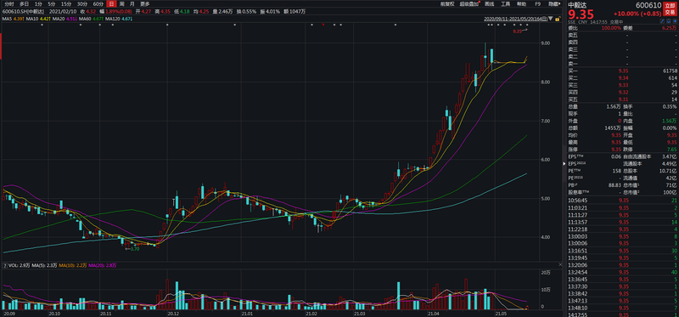Image resolution: width=679 pixels, height=317 pixels.
Task: Open the 更多 more periods menu
Action: tap(144, 4)
